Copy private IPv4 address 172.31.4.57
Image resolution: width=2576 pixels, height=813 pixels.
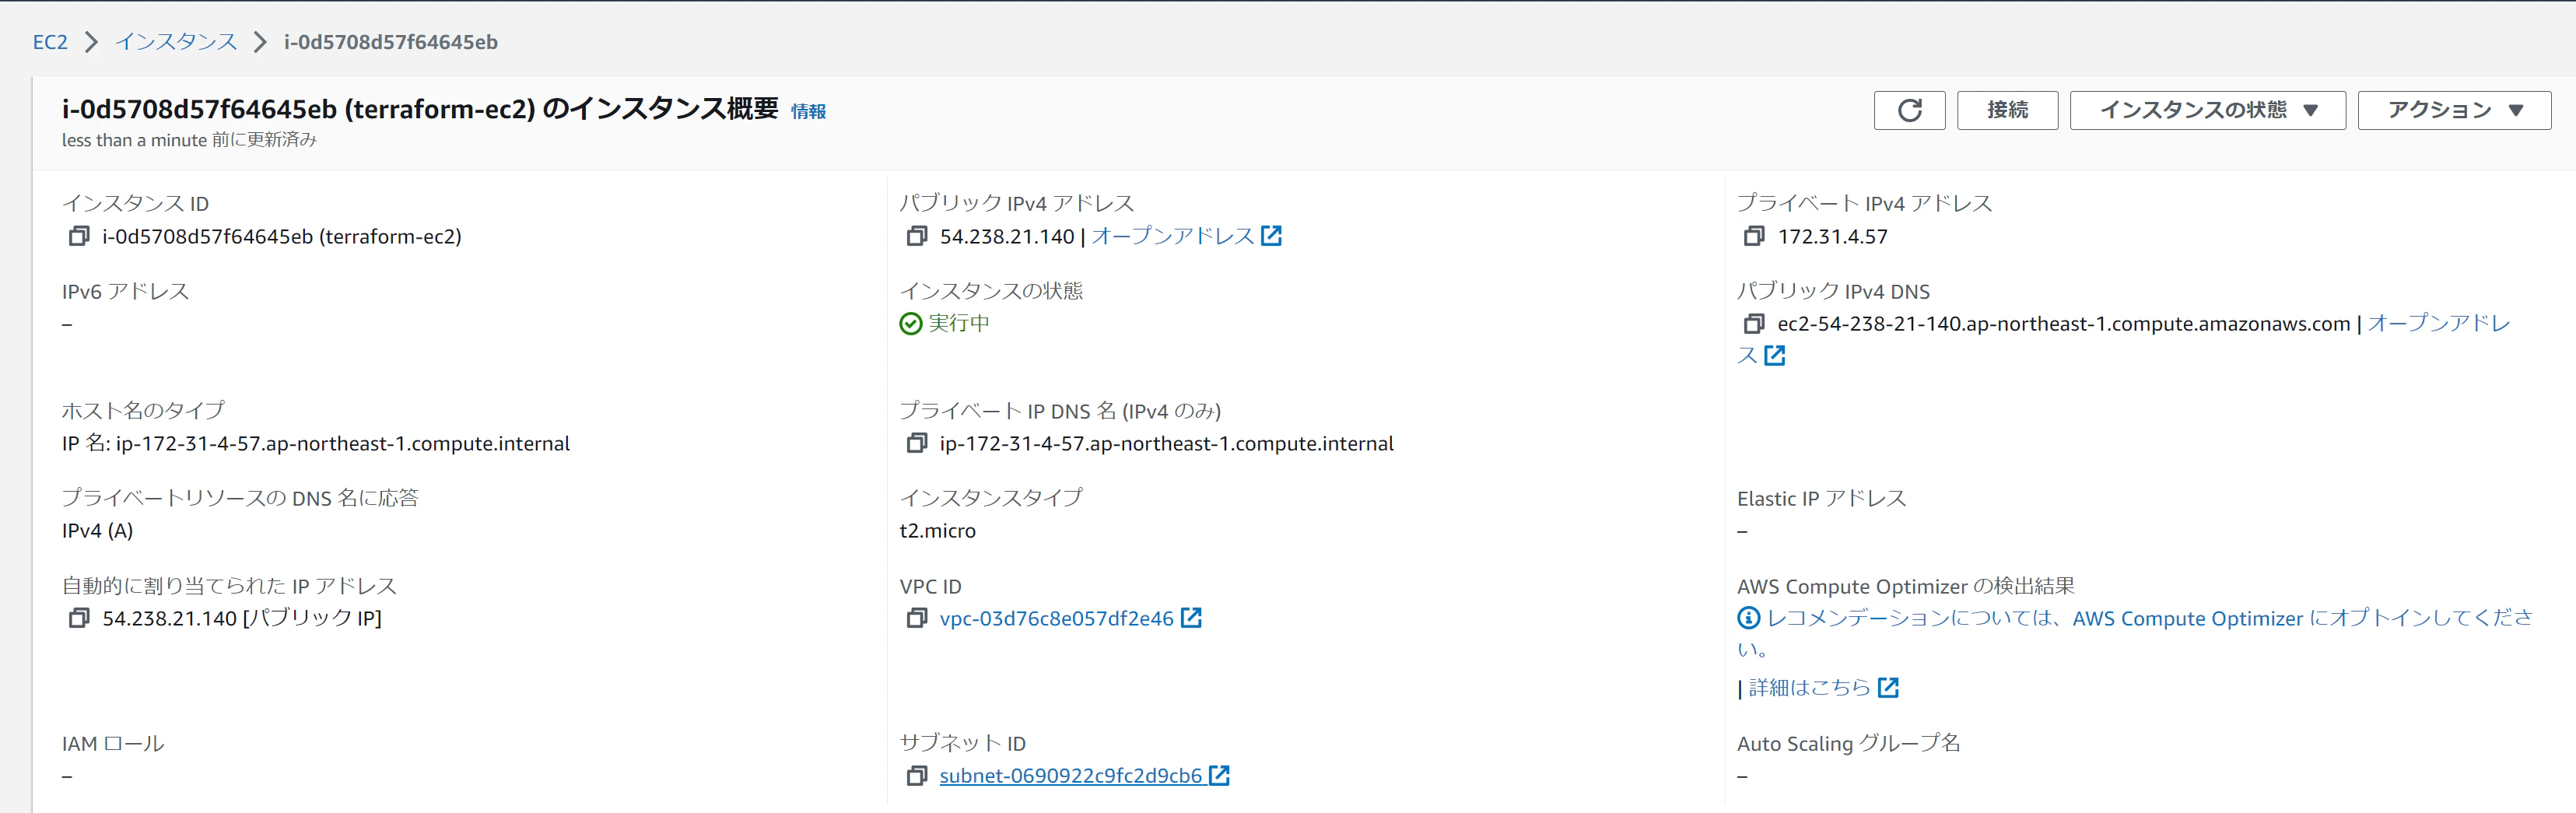[x=1754, y=237]
